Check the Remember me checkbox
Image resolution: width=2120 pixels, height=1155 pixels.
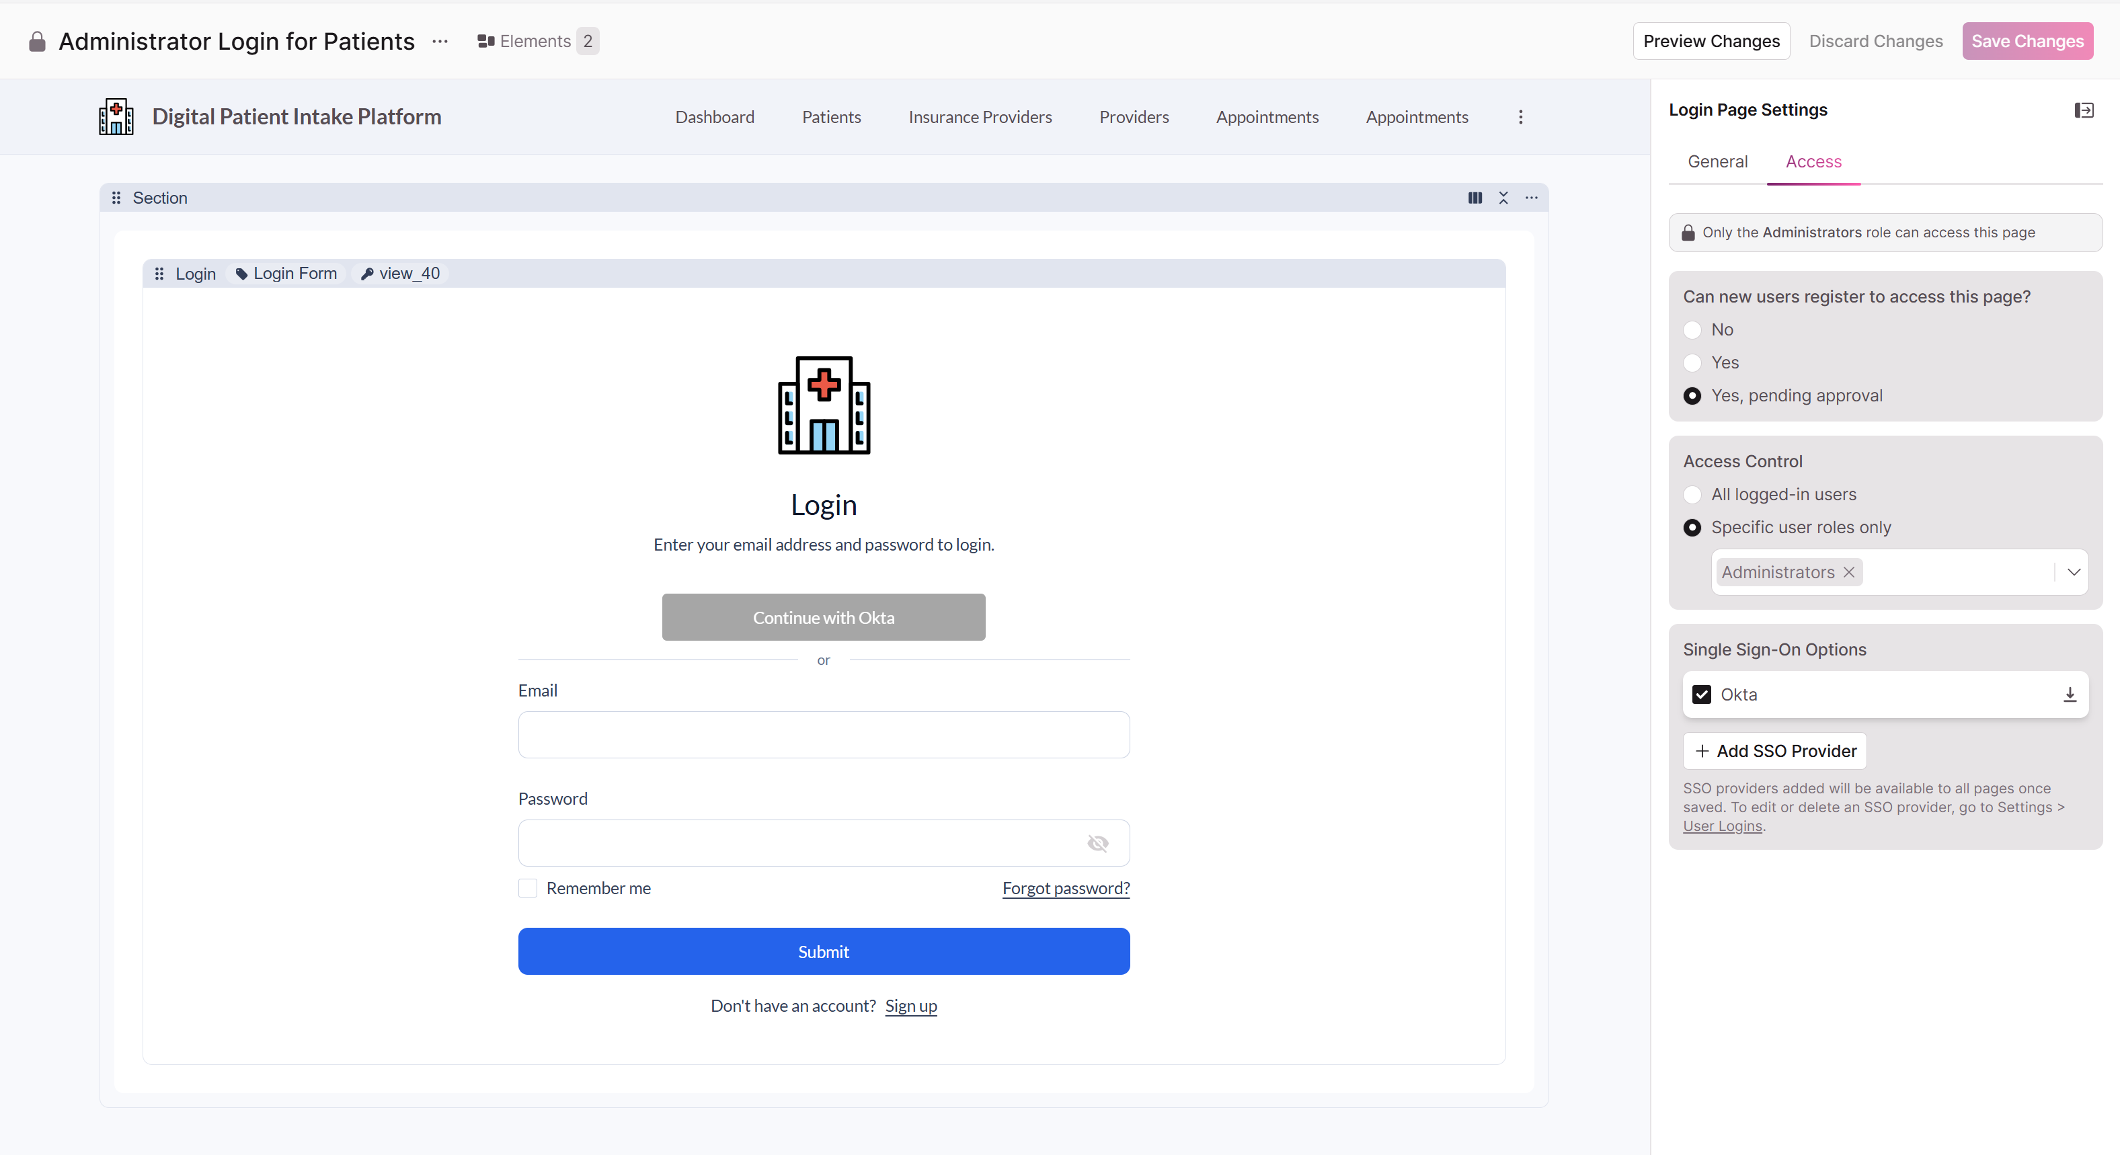(x=528, y=889)
